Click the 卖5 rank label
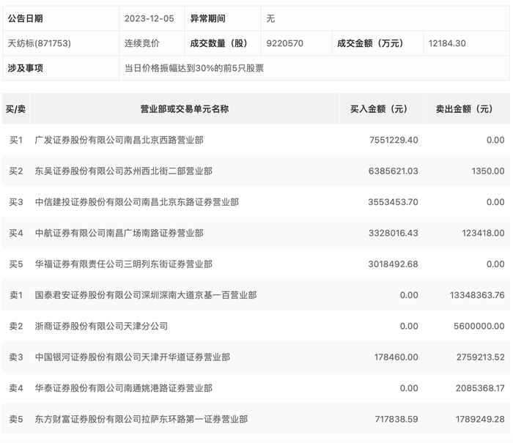Screen dimensions: 513x443 pyautogui.click(x=15, y=419)
